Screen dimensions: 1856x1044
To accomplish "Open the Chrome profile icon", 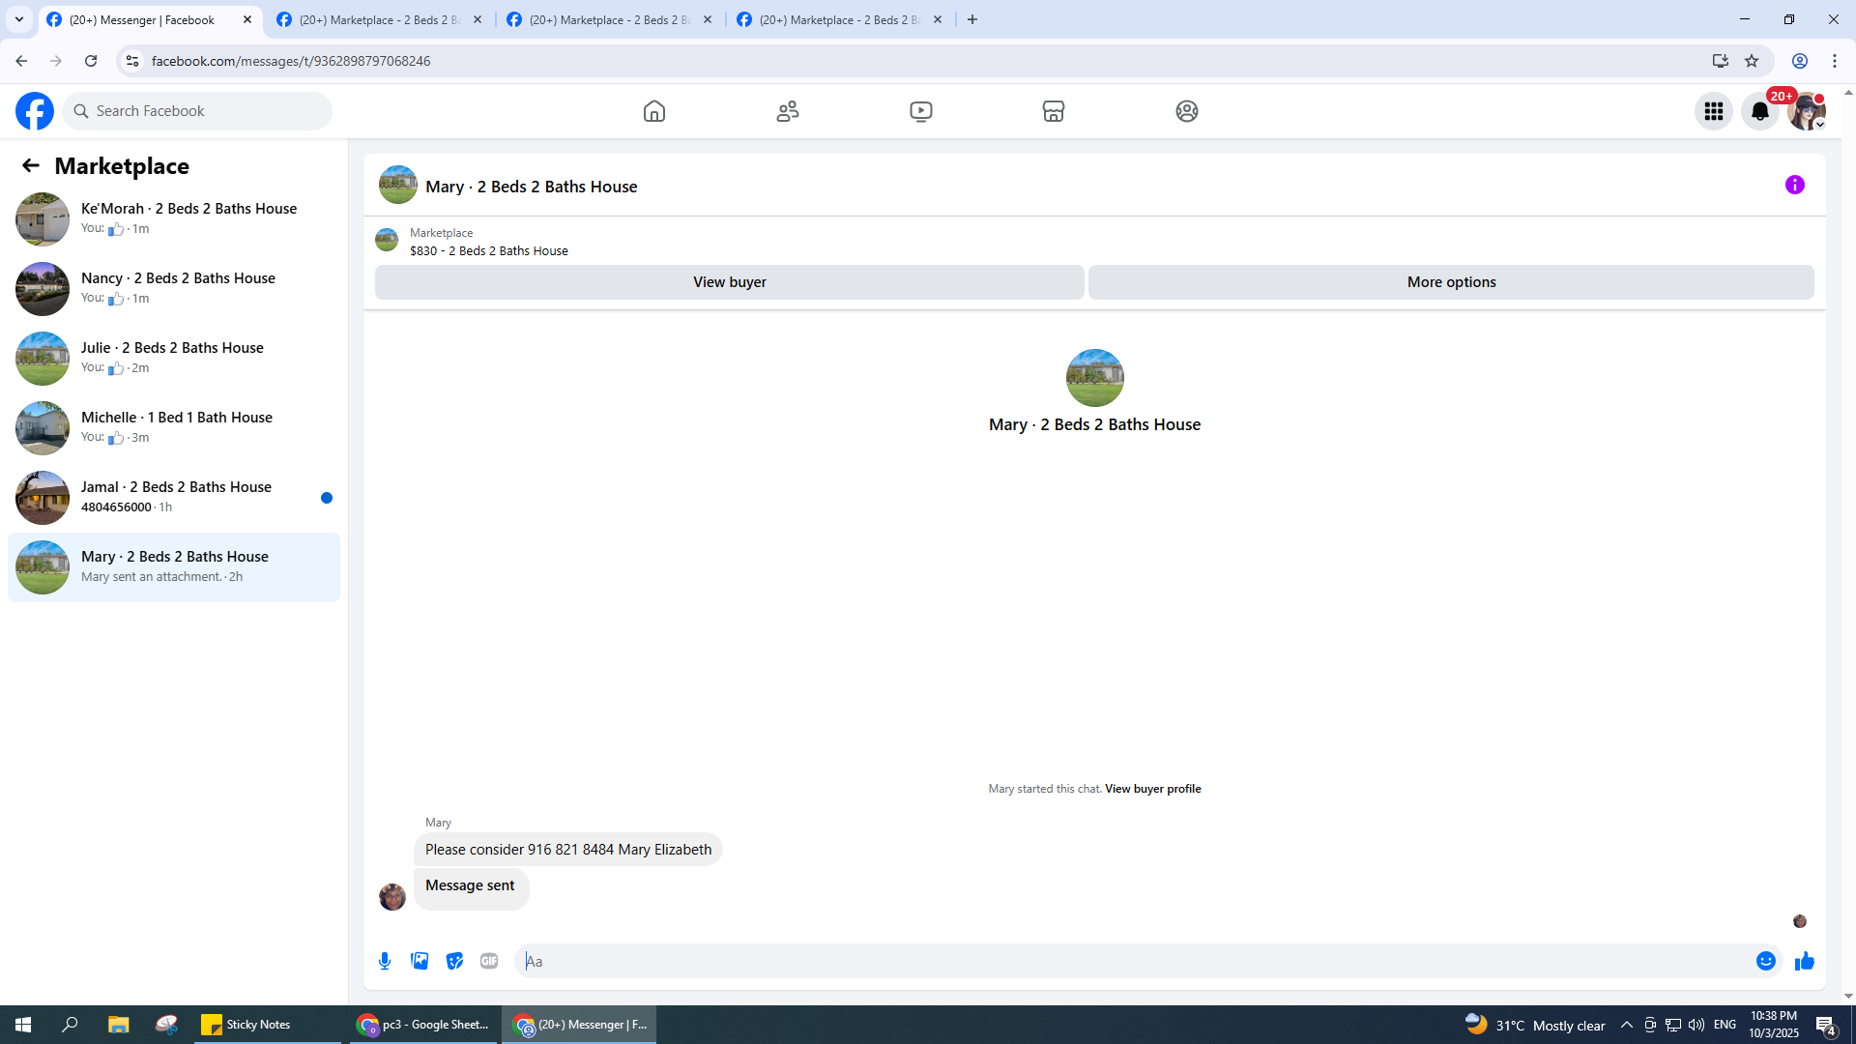I will tap(1800, 61).
